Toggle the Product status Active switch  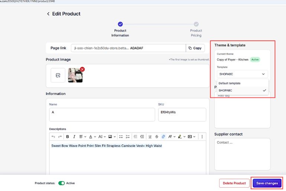62,183
